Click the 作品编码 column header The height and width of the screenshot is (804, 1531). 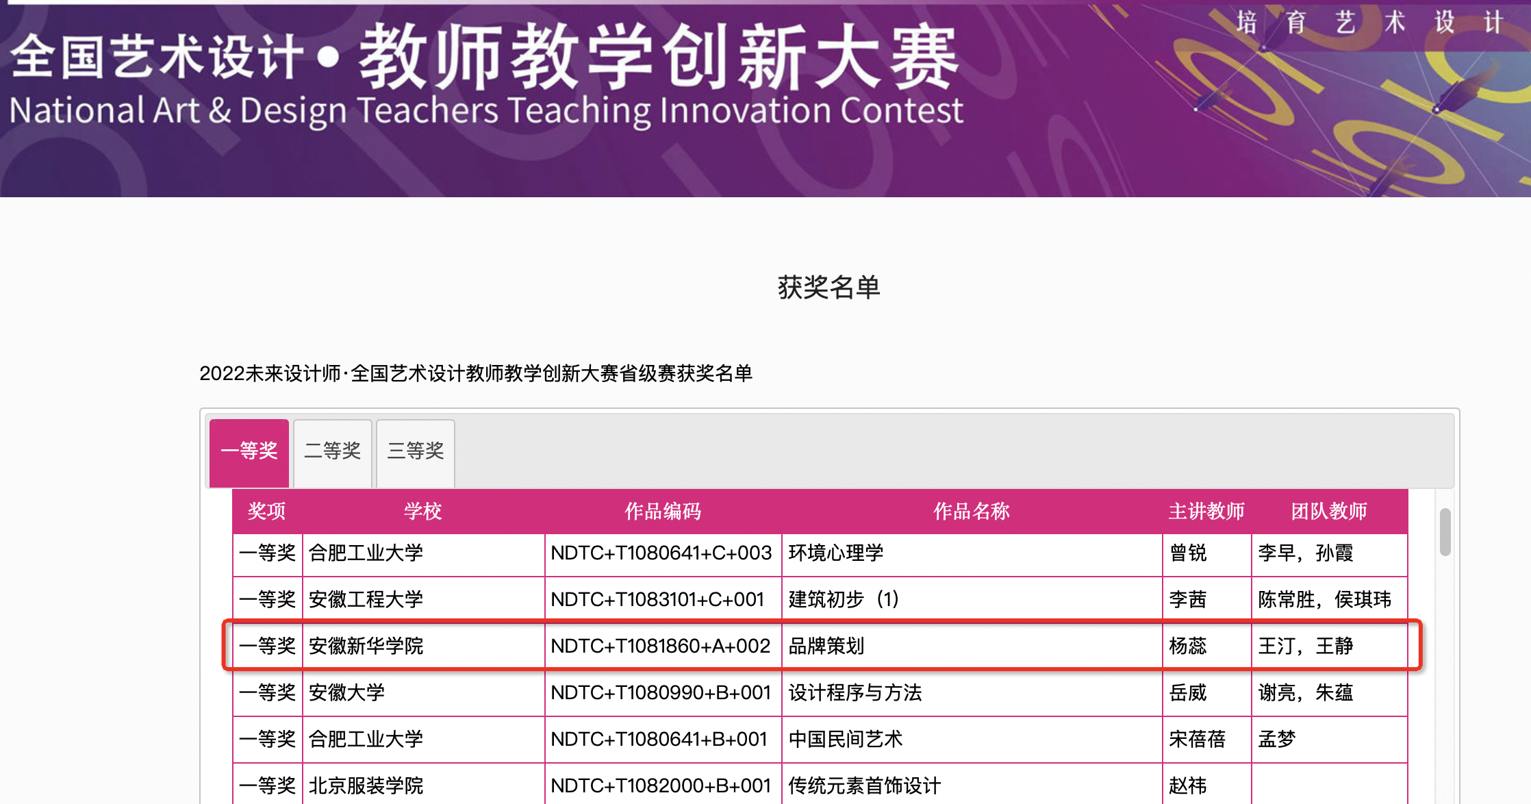pyautogui.click(x=663, y=512)
